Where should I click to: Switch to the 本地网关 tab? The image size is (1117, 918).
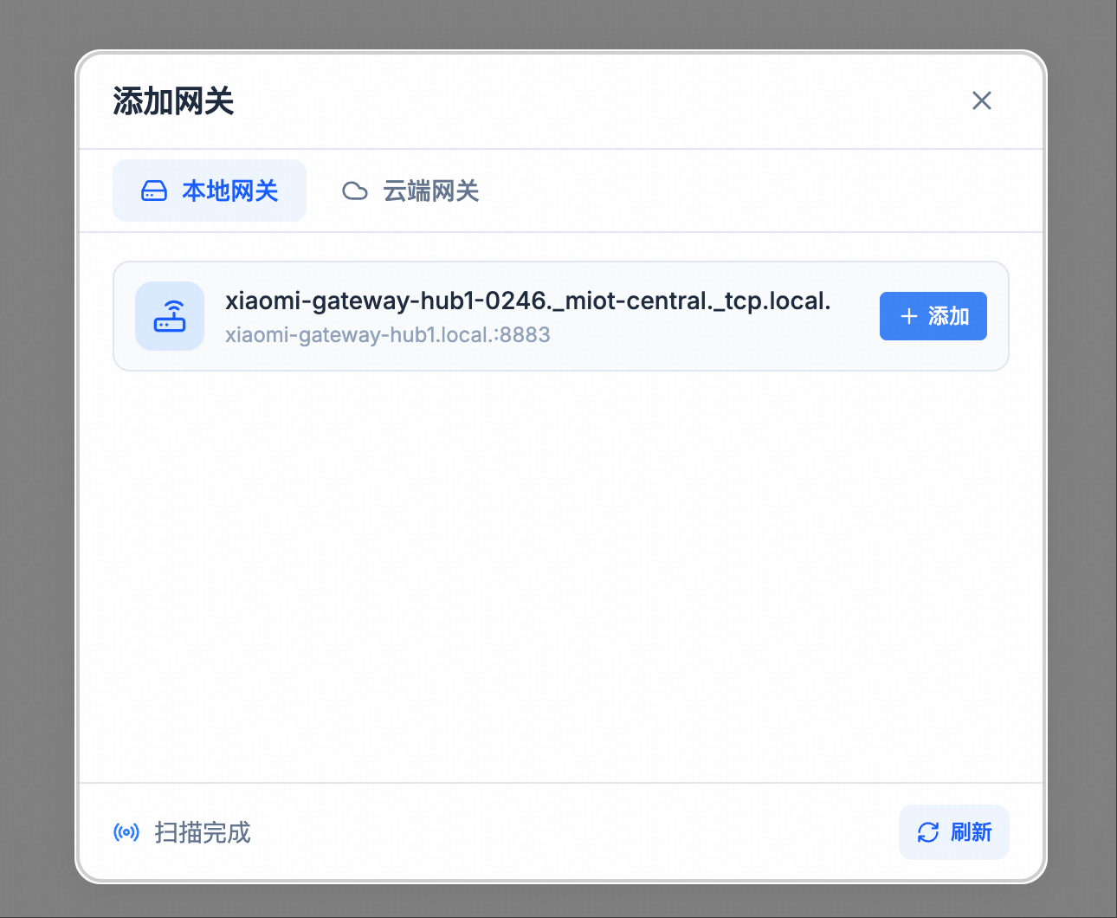pyautogui.click(x=209, y=191)
